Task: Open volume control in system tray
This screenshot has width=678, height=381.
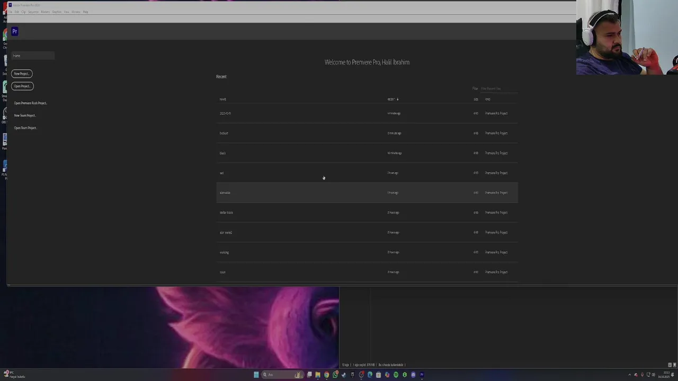Action: 654,375
